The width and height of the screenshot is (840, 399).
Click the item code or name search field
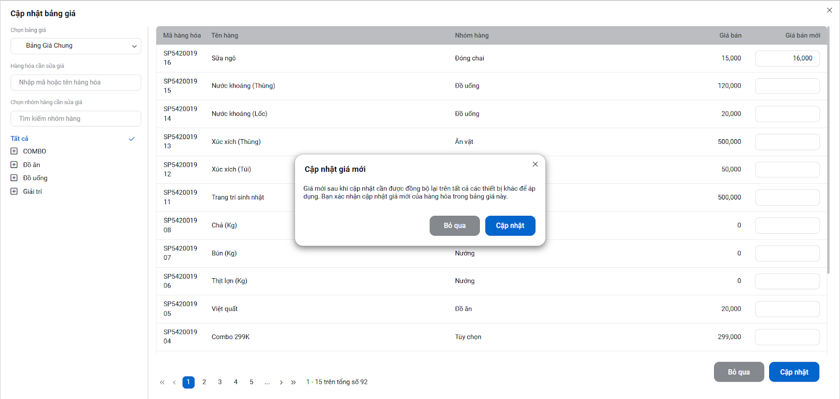coord(76,82)
